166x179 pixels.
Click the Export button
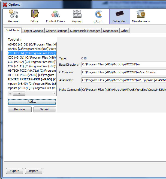14,171
